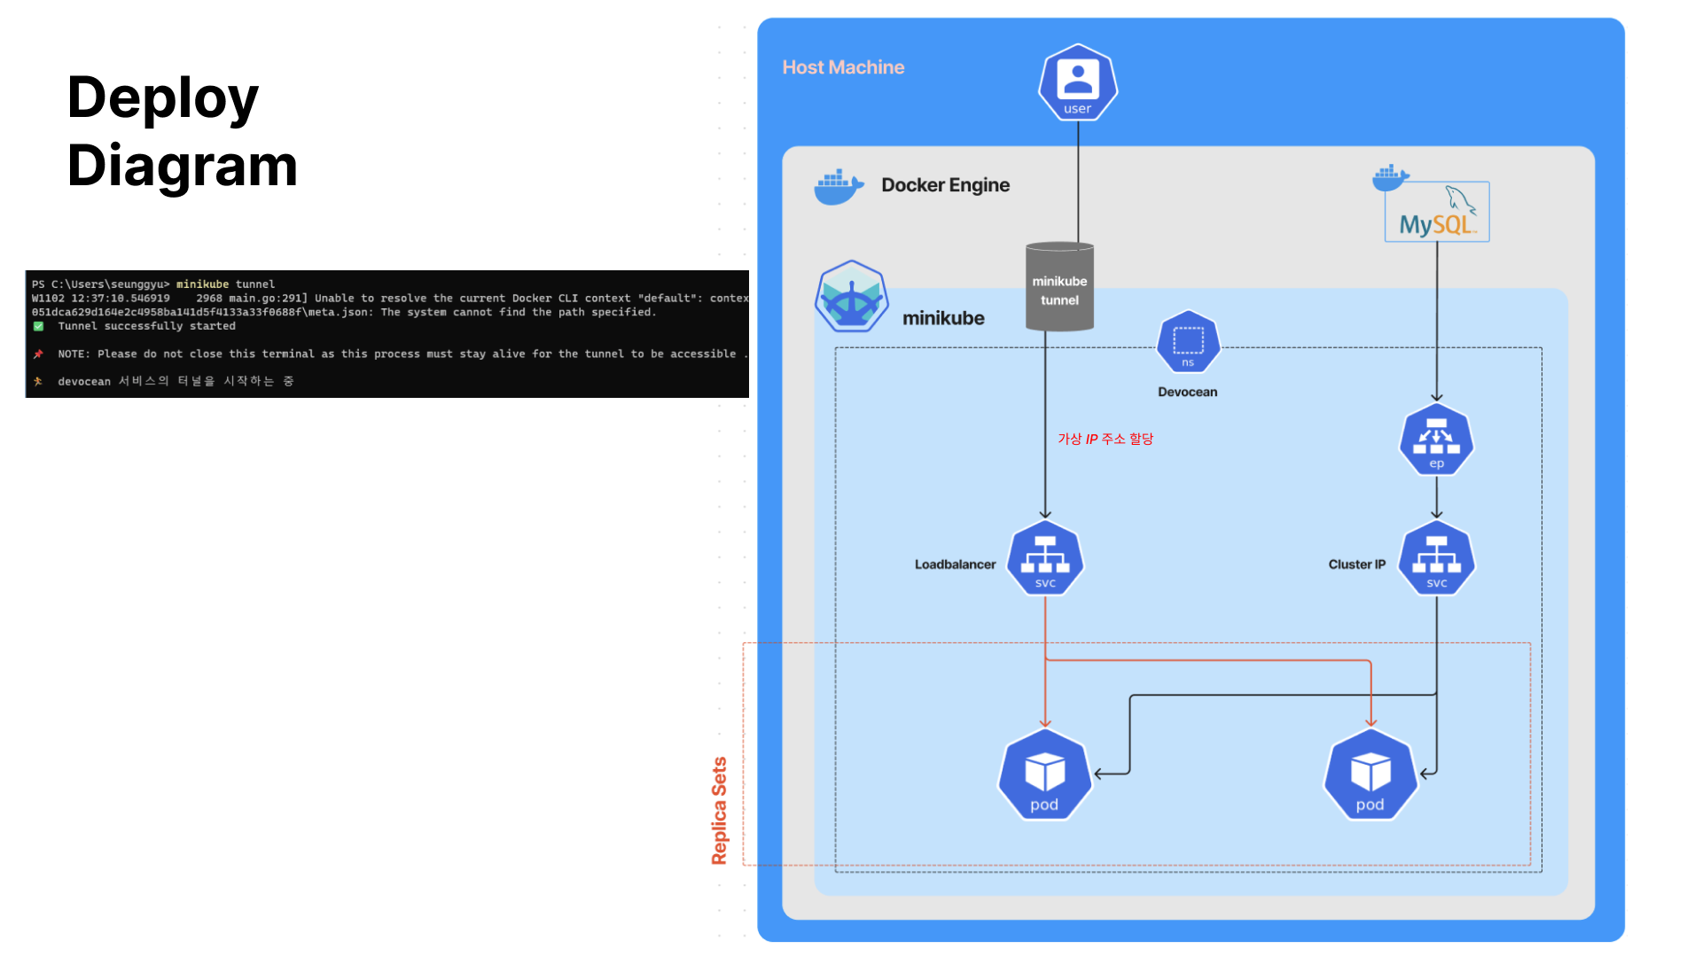
Task: Select "Tunnel successfully started" terminal line
Action: 147,326
